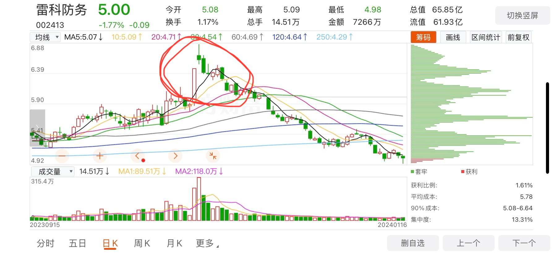The height and width of the screenshot is (256, 554).
Task: Tap the start date 20230915 label
Action: pos(45,225)
